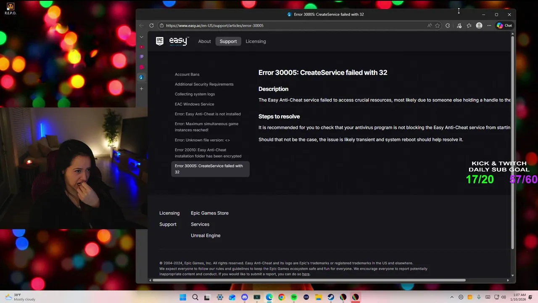Open the notification bell in the taskbar
This screenshot has height=303, width=538.
click(530, 298)
